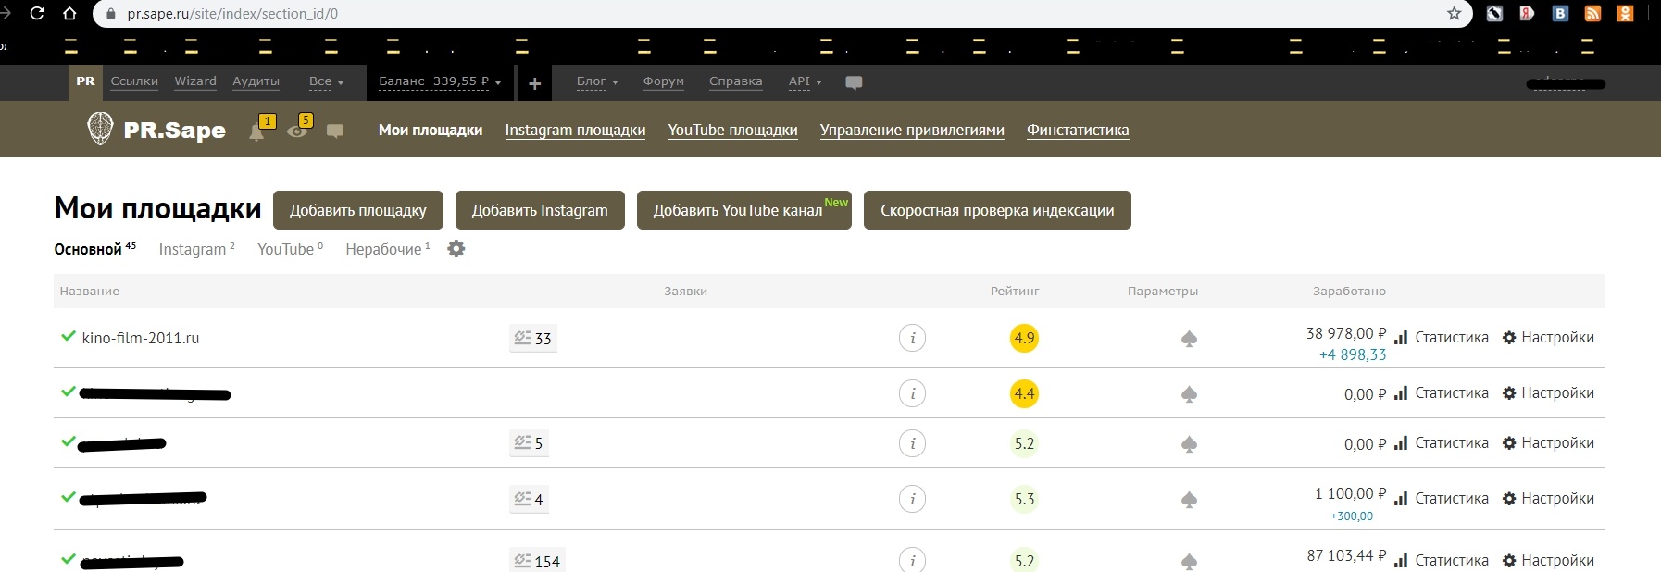This screenshot has width=1661, height=572.
Task: Click the 4.9 rating badge
Action: [1024, 338]
